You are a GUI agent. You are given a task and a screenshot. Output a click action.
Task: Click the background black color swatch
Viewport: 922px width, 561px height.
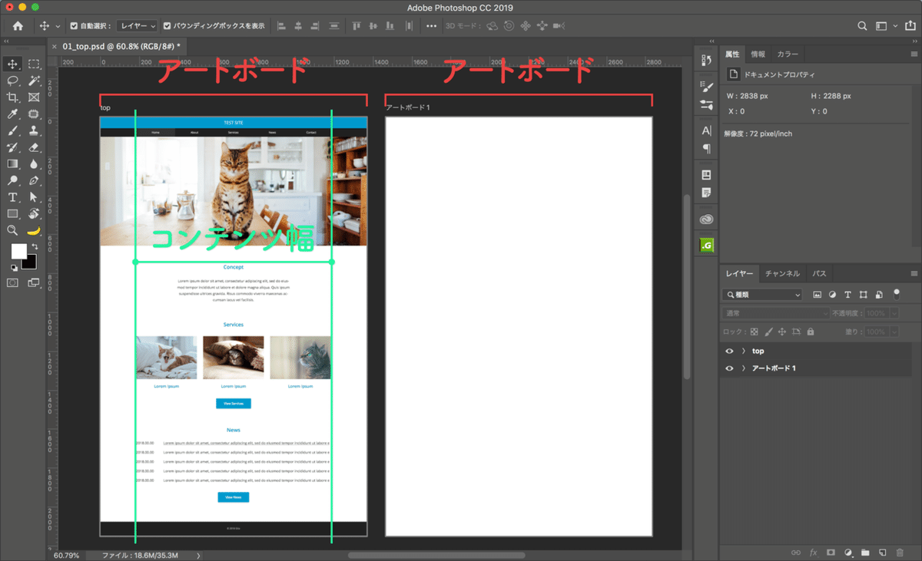28,261
